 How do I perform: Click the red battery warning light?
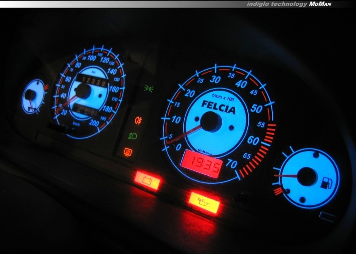147,180
